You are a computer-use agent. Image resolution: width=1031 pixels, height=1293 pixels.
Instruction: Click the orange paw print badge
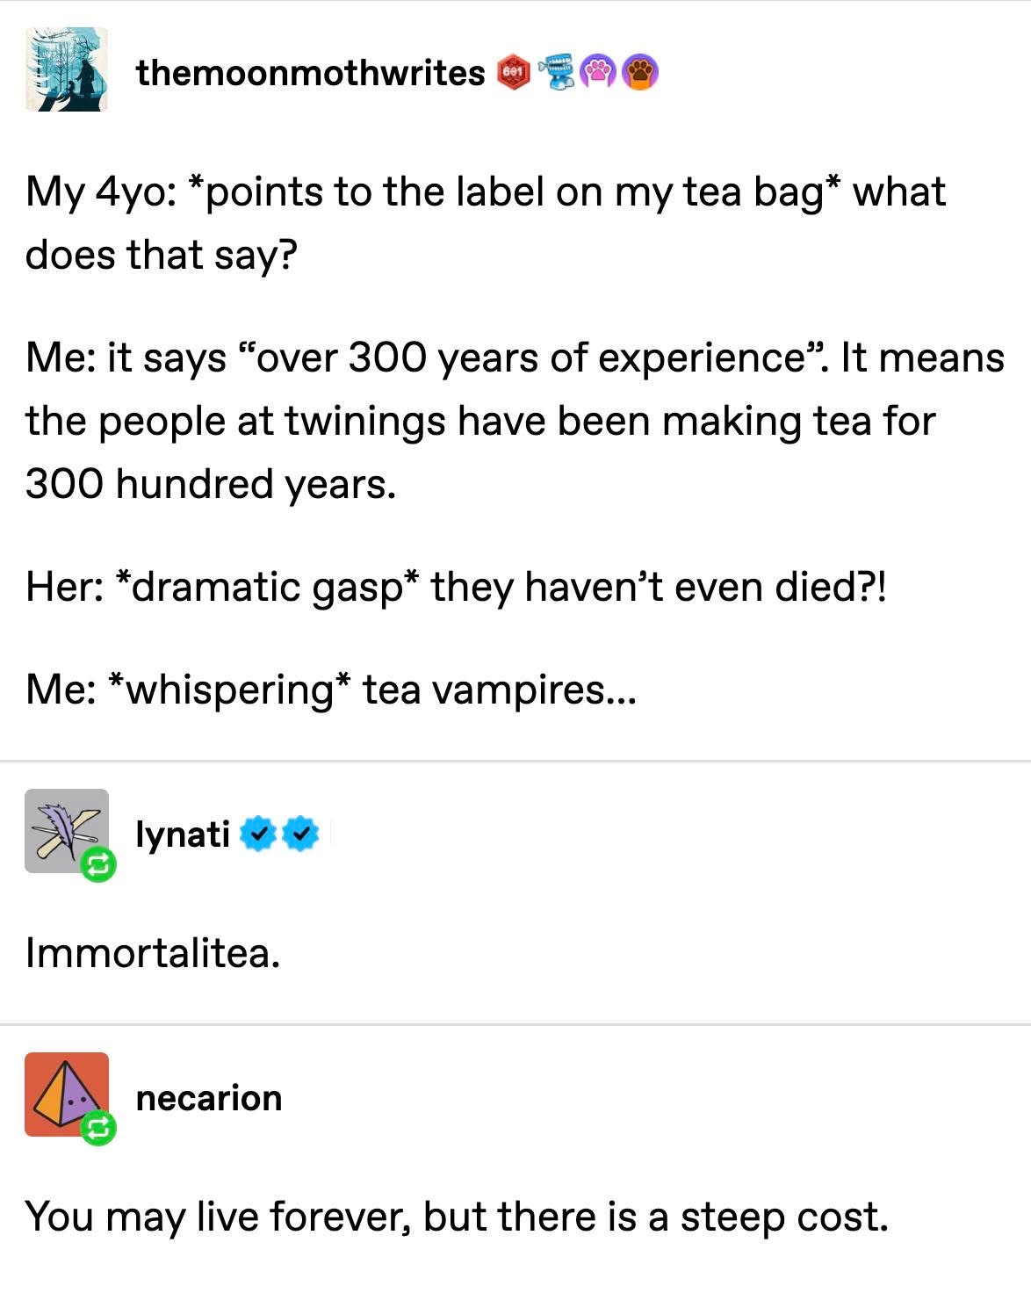tap(639, 73)
